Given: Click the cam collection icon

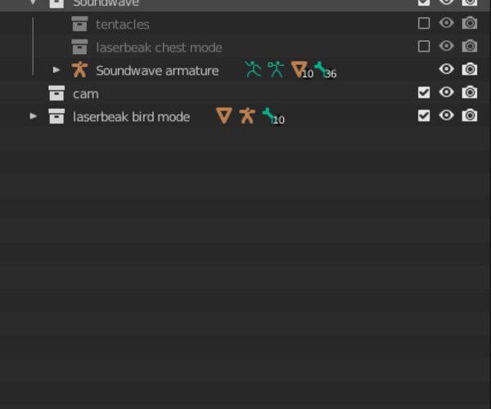Looking at the screenshot, I should [x=56, y=93].
